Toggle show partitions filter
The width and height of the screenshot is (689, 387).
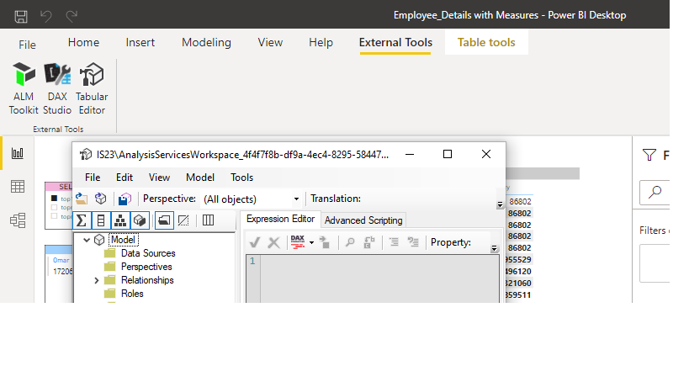(140, 220)
